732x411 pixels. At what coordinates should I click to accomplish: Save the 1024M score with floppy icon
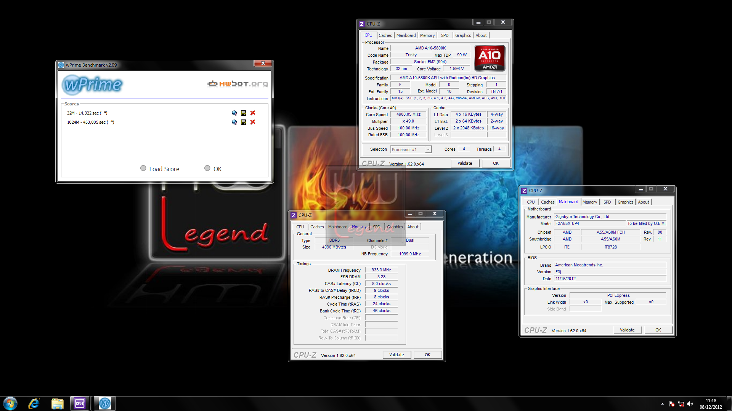(244, 122)
